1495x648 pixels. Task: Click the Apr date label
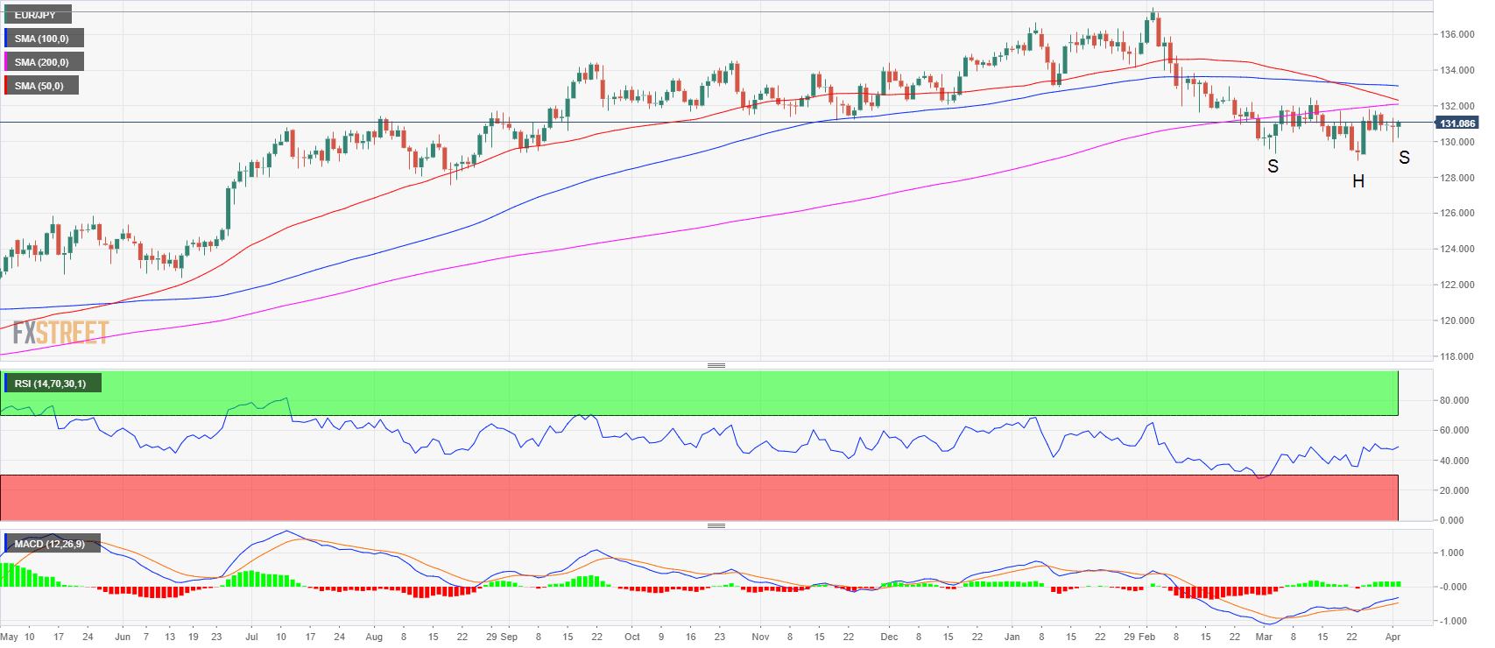coord(1393,637)
